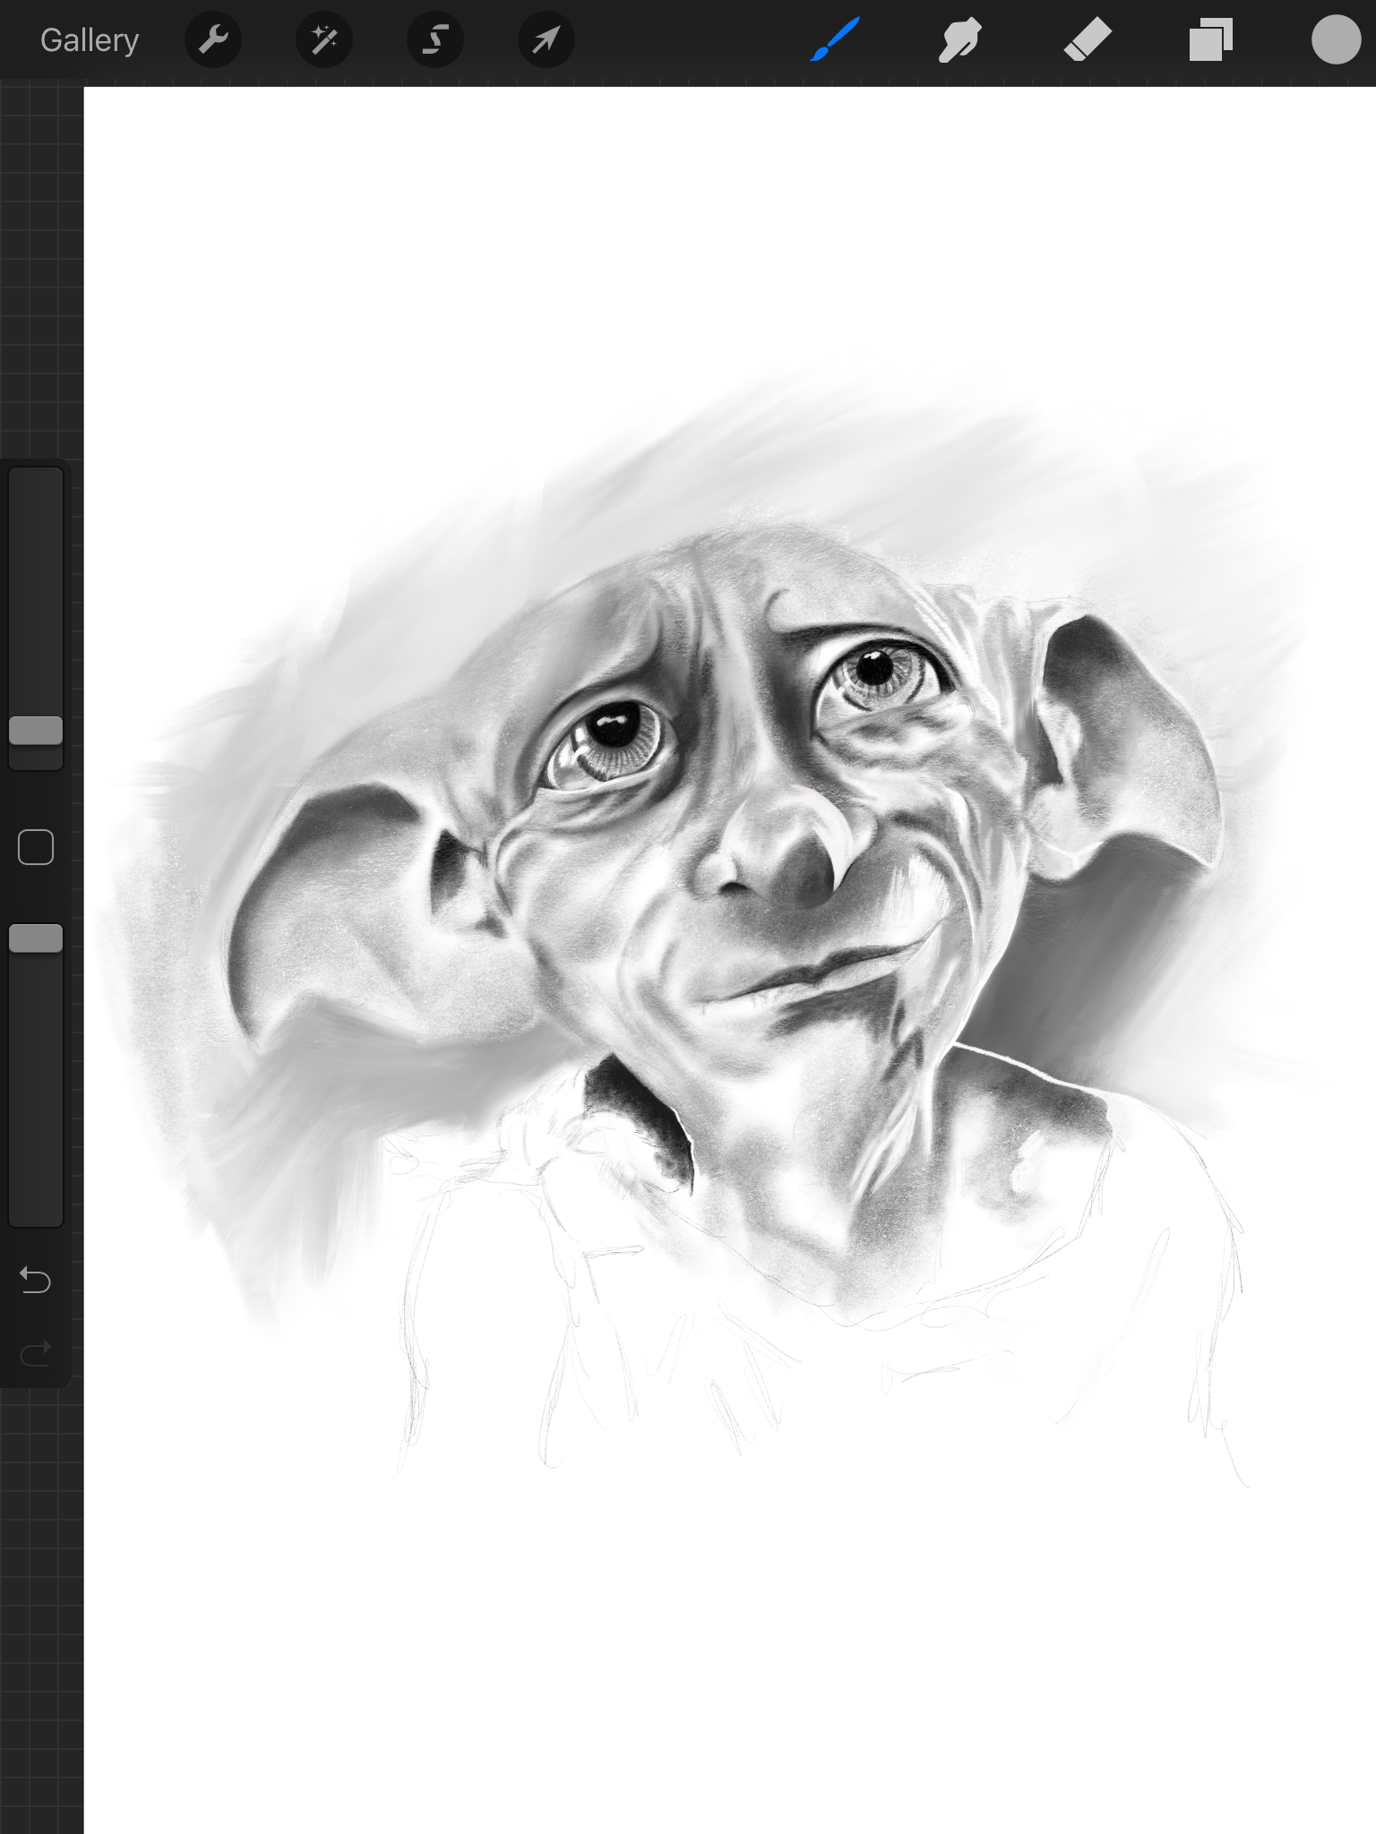Open the Layers panel
1376x1834 pixels.
click(1210, 40)
